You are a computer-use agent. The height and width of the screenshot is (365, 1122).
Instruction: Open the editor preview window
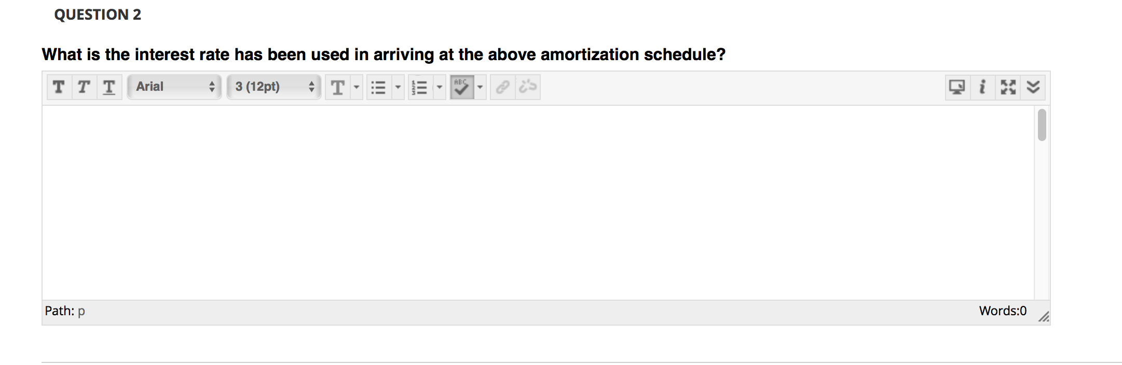tap(956, 87)
